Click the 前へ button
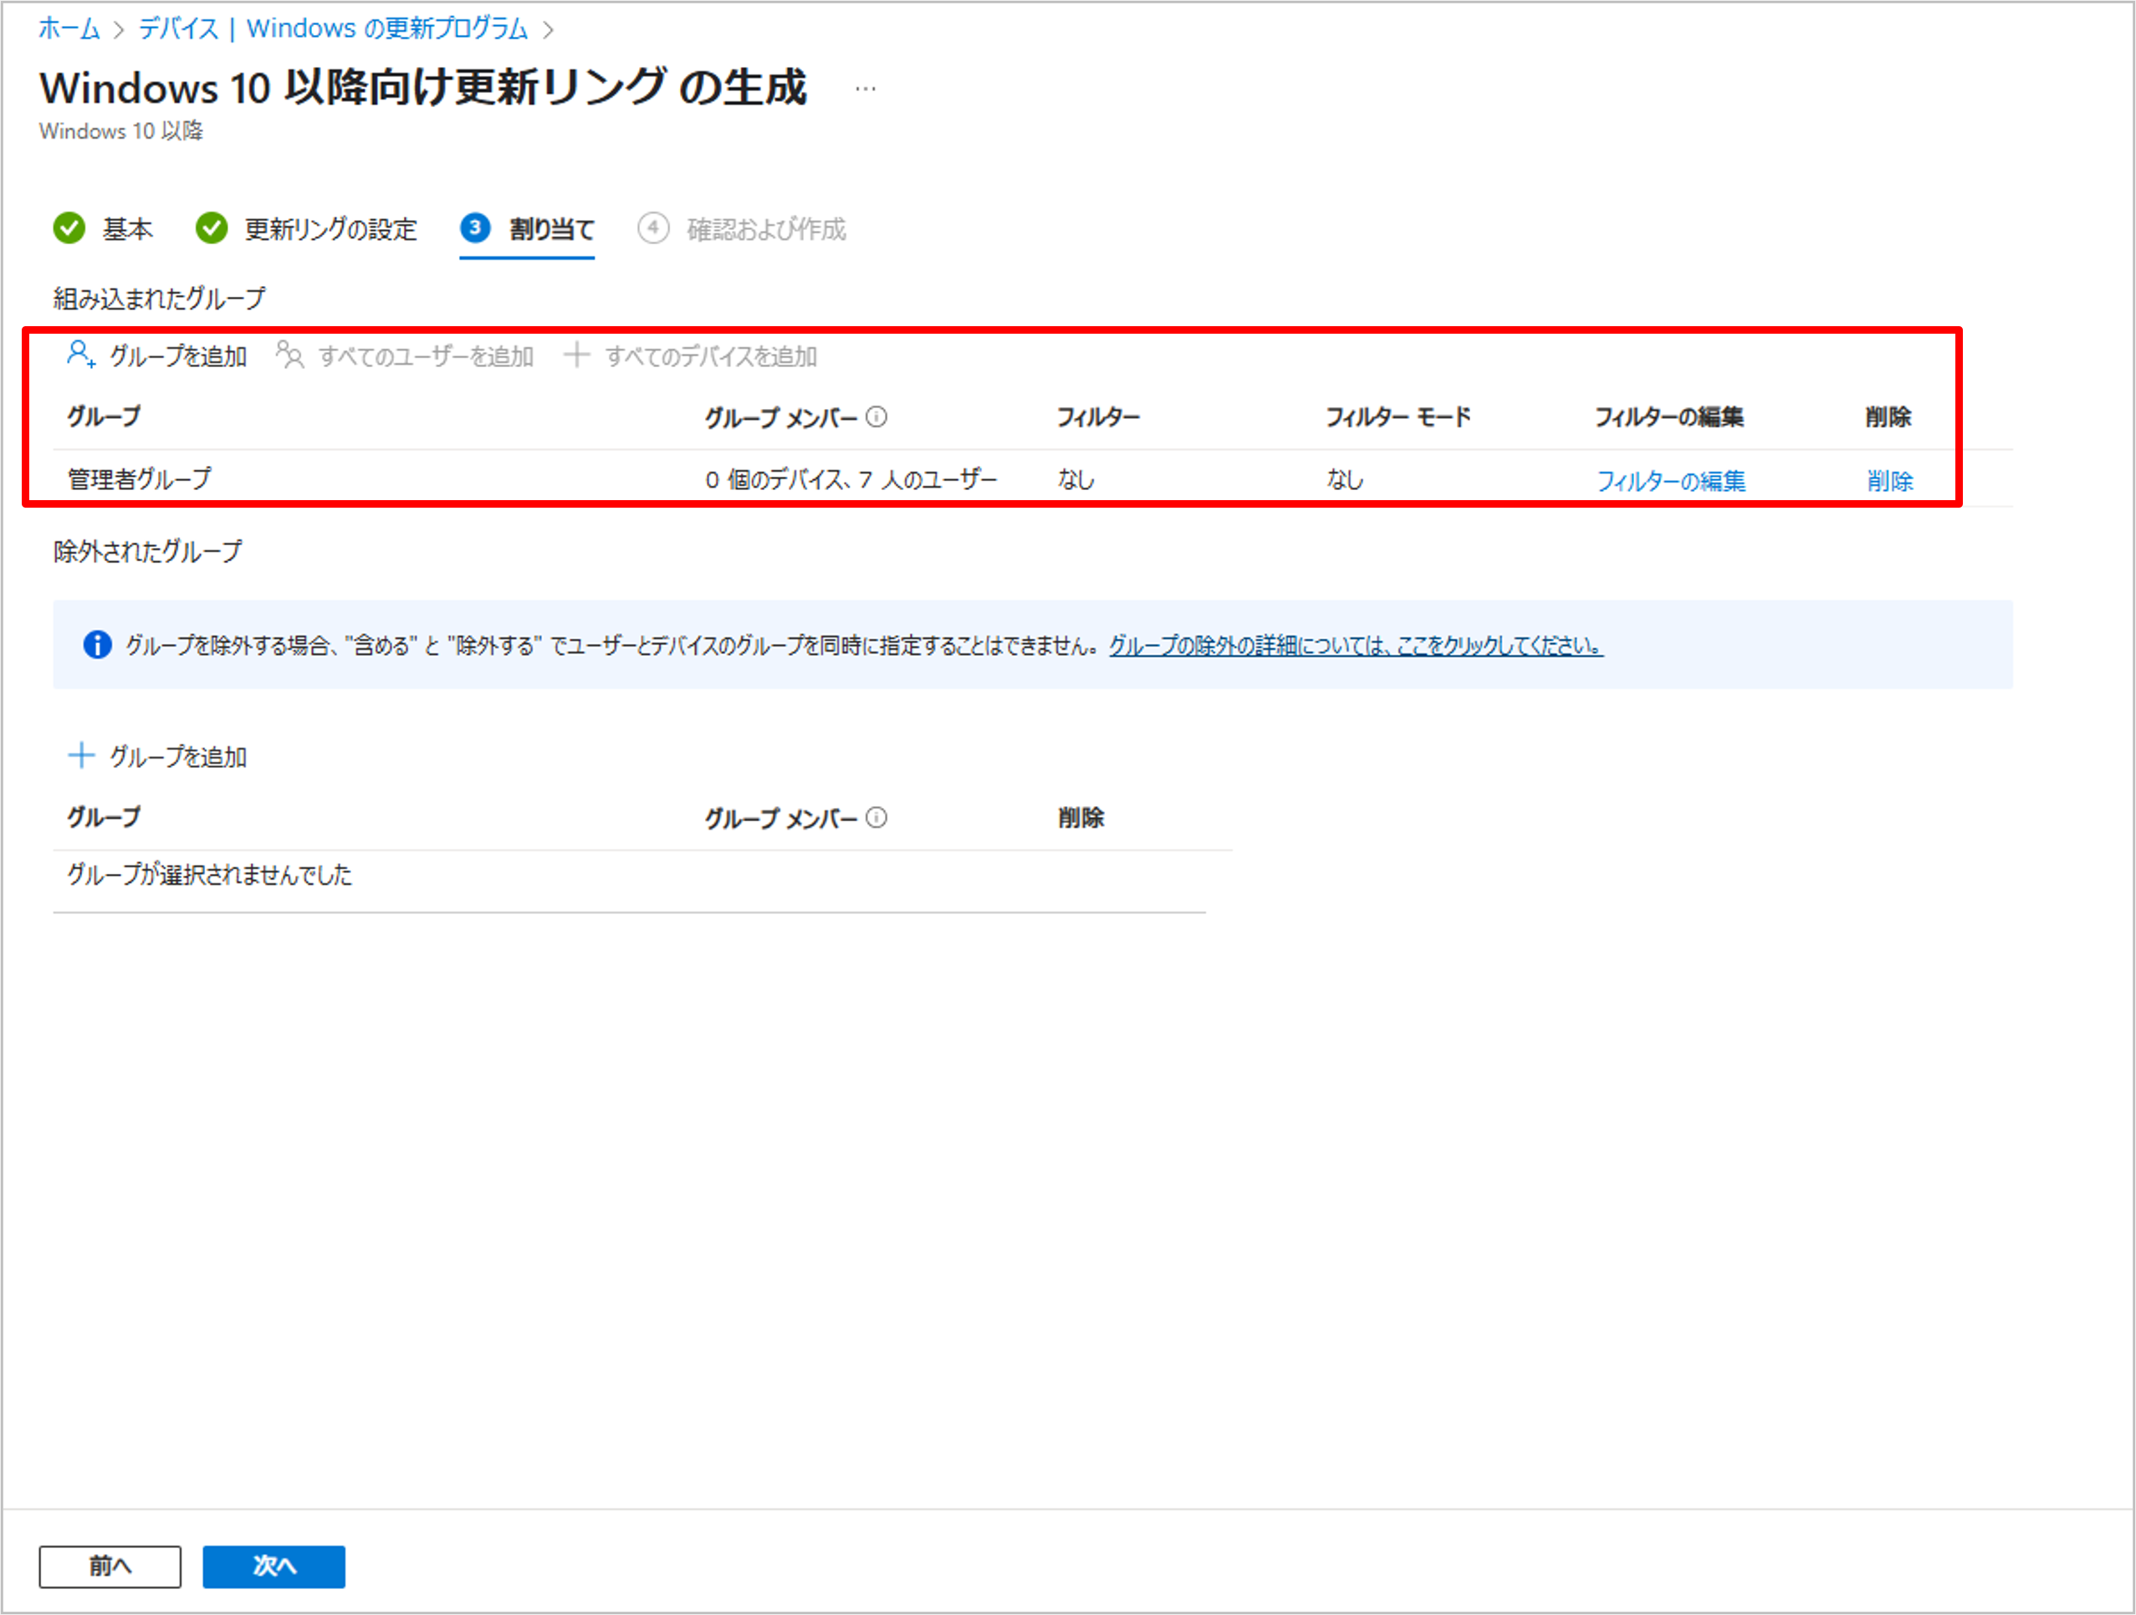This screenshot has width=2136, height=1615. click(x=110, y=1566)
